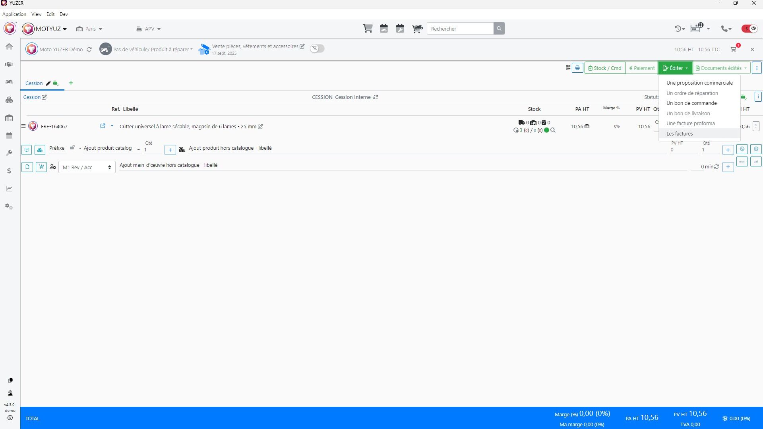Toggle the switch next to sale type
The height and width of the screenshot is (429, 763).
(x=317, y=48)
